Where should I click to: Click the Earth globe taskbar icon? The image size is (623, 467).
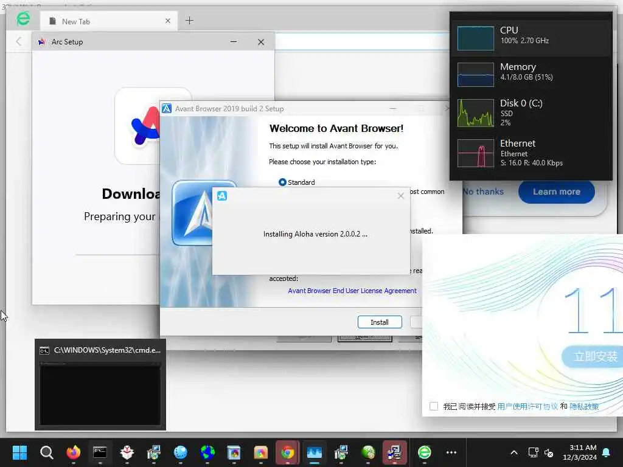point(207,452)
